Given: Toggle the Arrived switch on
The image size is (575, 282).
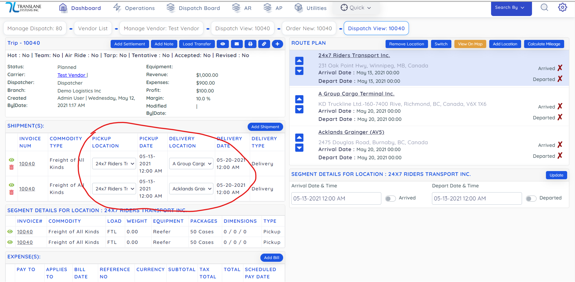Looking at the screenshot, I should coord(390,199).
